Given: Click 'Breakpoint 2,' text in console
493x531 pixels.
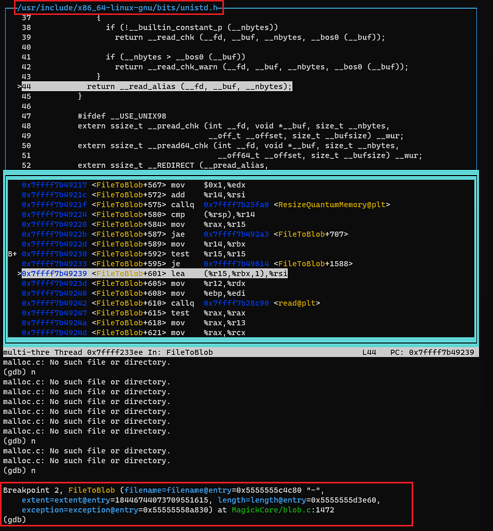Looking at the screenshot, I should click(33, 490).
